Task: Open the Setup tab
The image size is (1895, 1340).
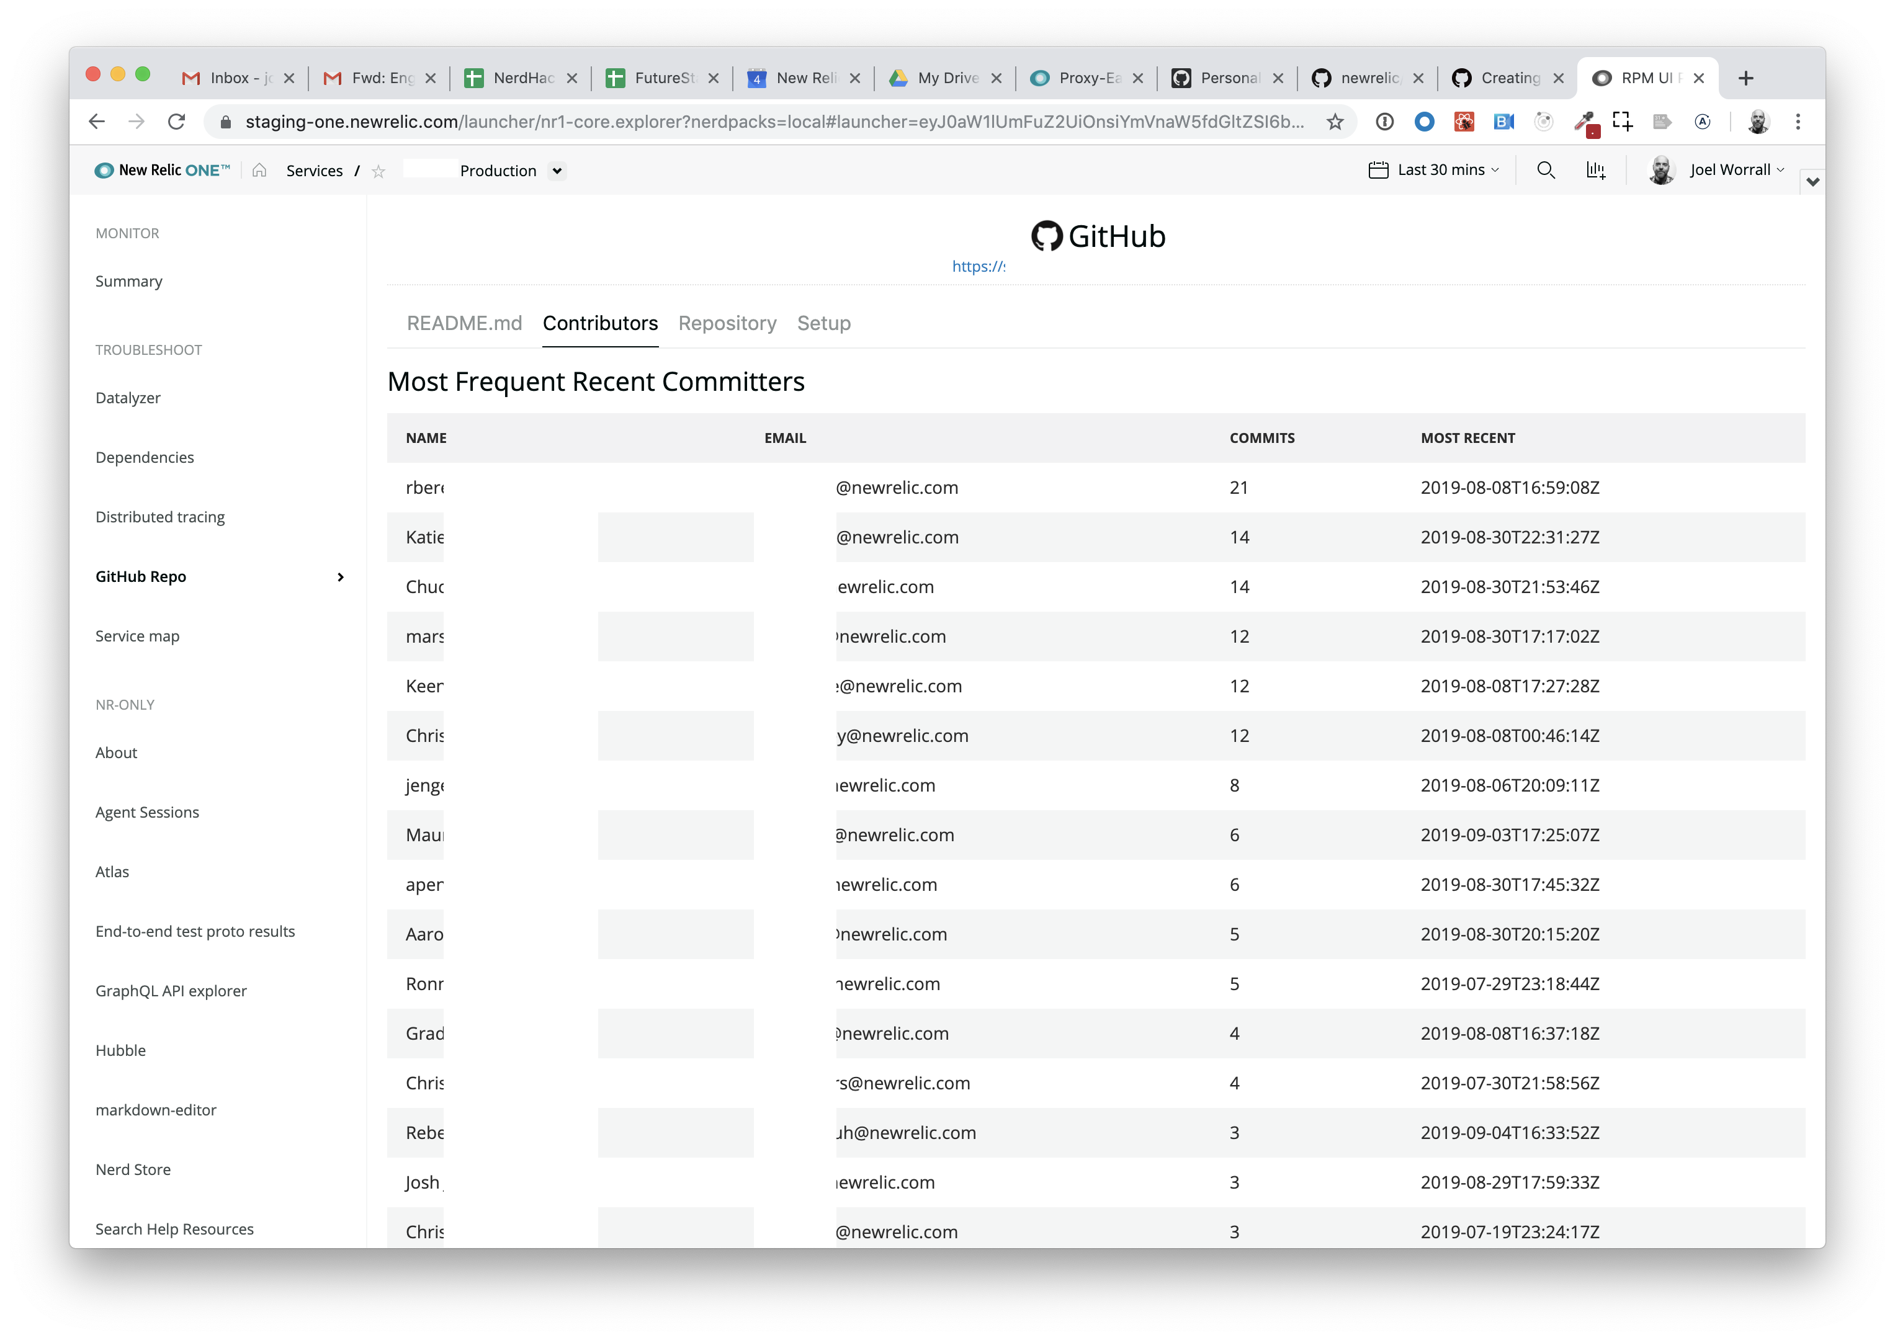Action: pos(823,323)
